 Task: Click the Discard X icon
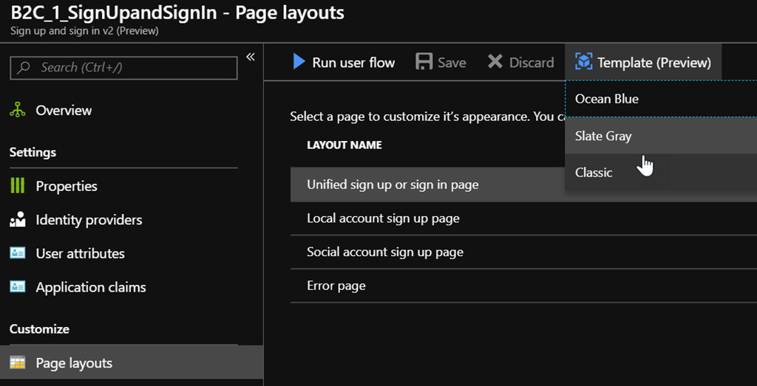point(495,62)
